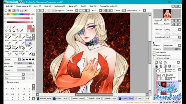Click the navigator thumbnail preview

click(167, 14)
